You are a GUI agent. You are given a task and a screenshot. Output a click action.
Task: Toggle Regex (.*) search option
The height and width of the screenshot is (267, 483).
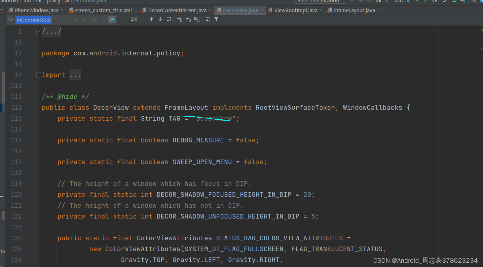(x=112, y=20)
